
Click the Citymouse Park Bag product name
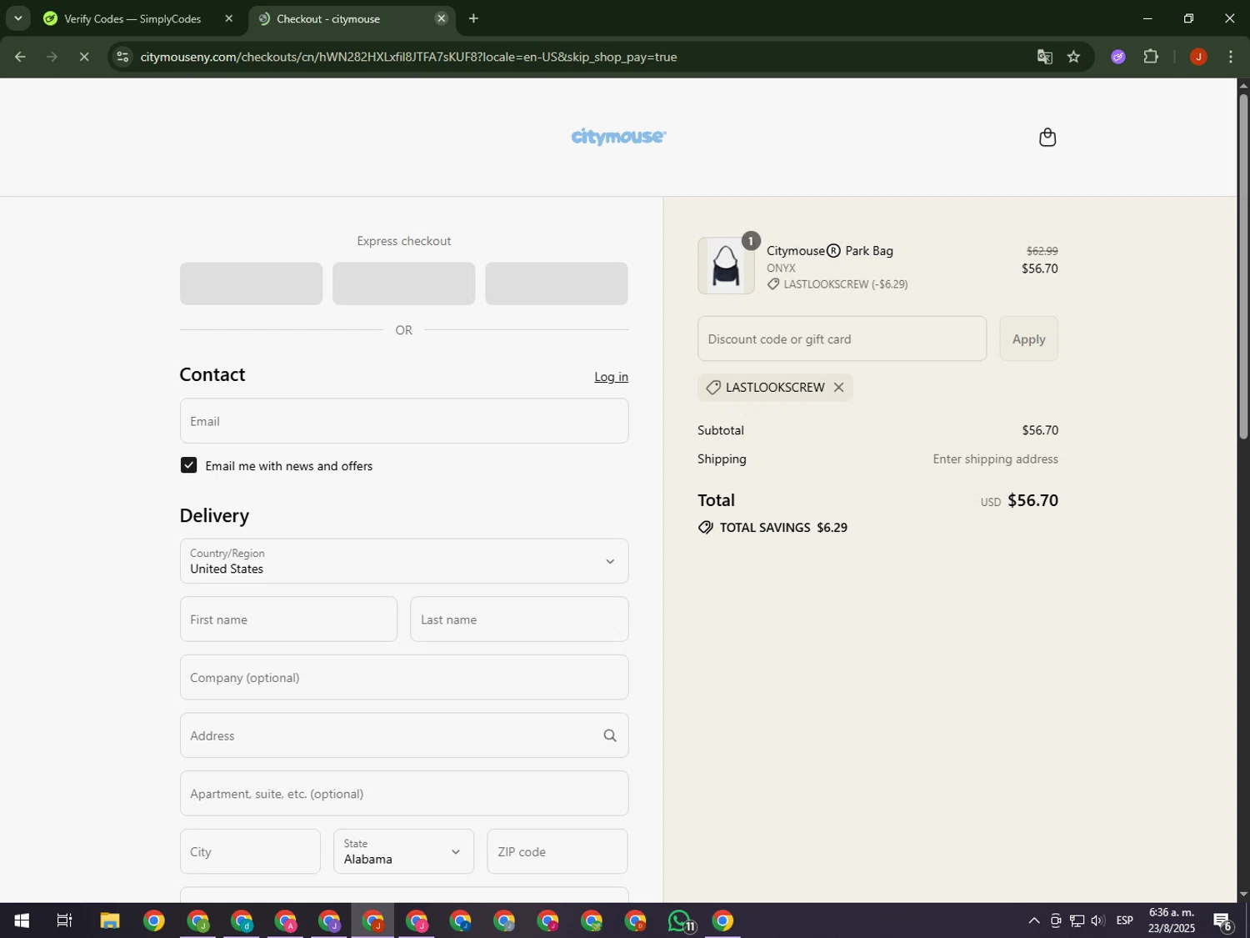tap(830, 251)
